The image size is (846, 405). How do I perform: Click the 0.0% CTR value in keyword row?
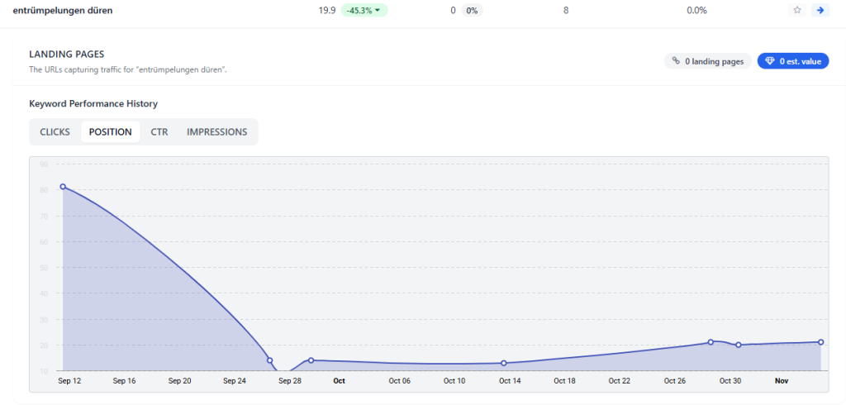coord(696,11)
